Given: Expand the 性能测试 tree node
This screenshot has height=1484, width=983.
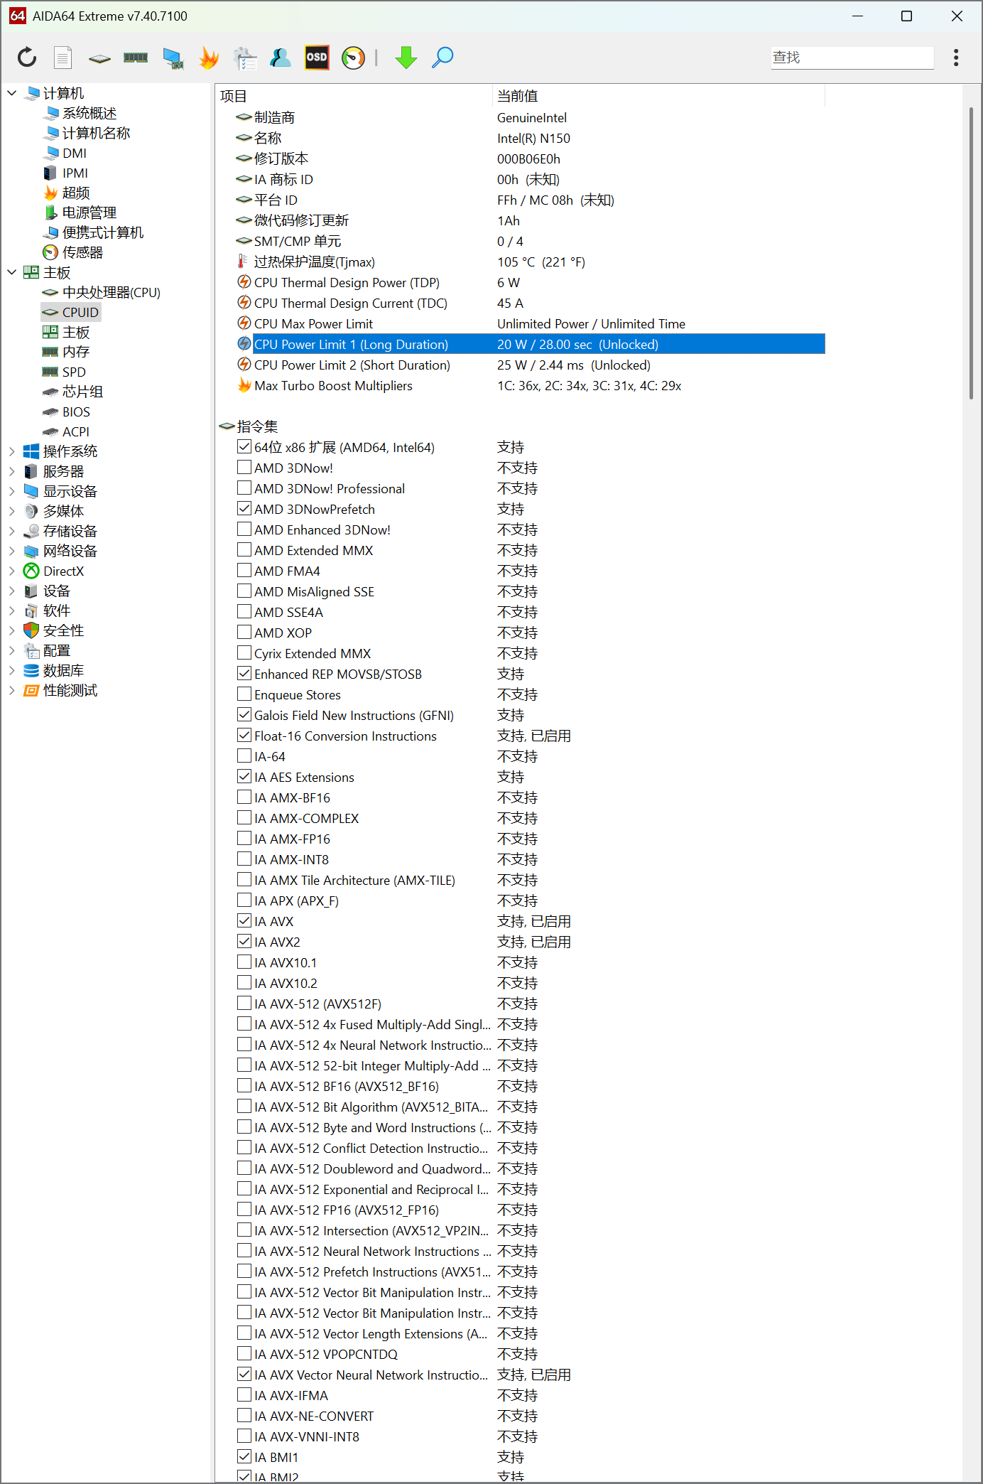Looking at the screenshot, I should (11, 690).
